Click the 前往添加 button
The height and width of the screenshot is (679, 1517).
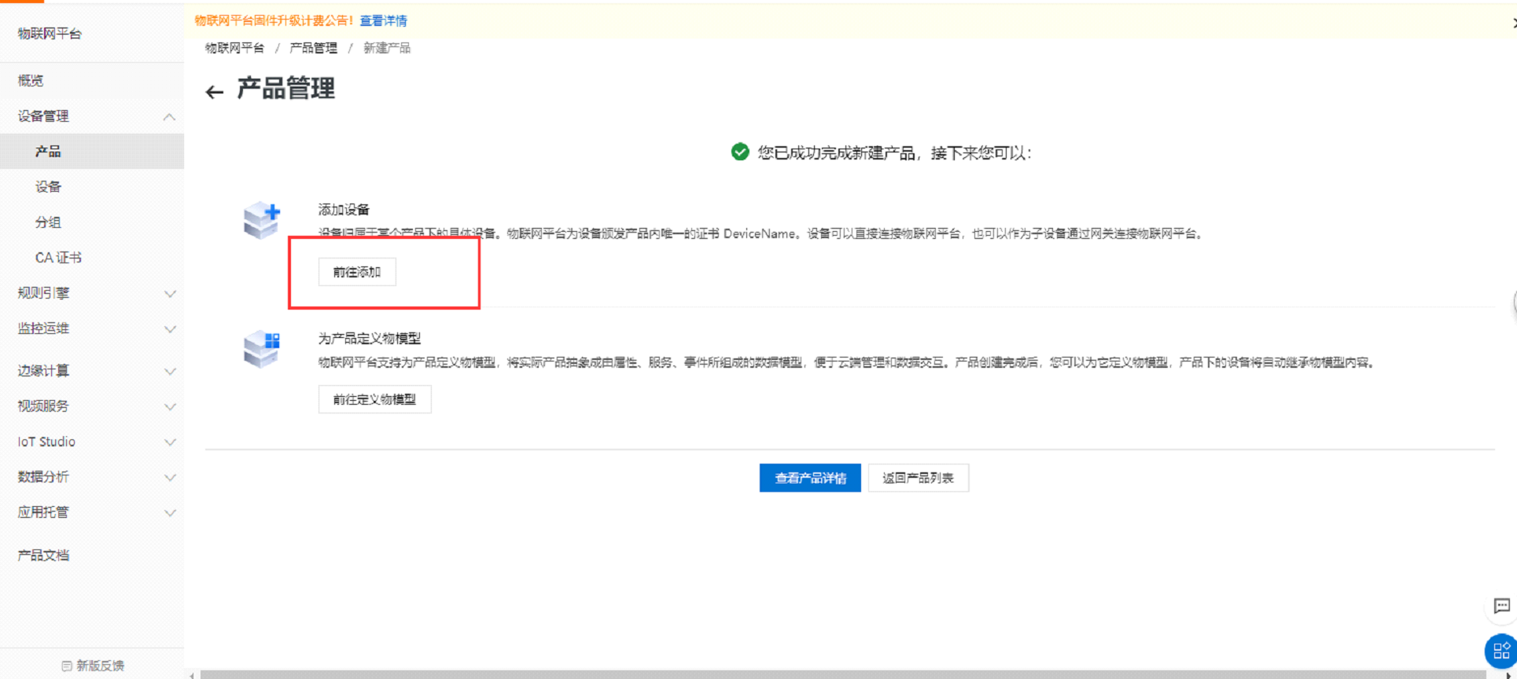point(357,272)
